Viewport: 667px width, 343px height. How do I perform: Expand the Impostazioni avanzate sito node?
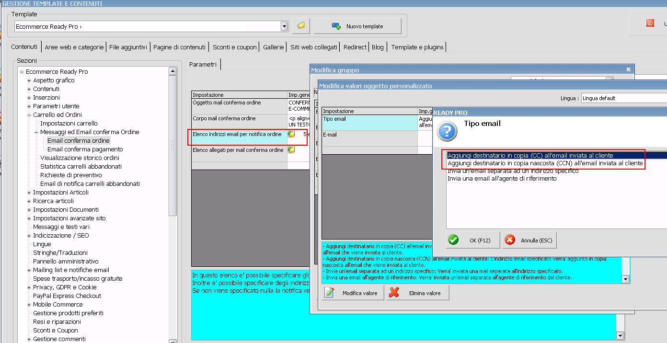pos(29,218)
